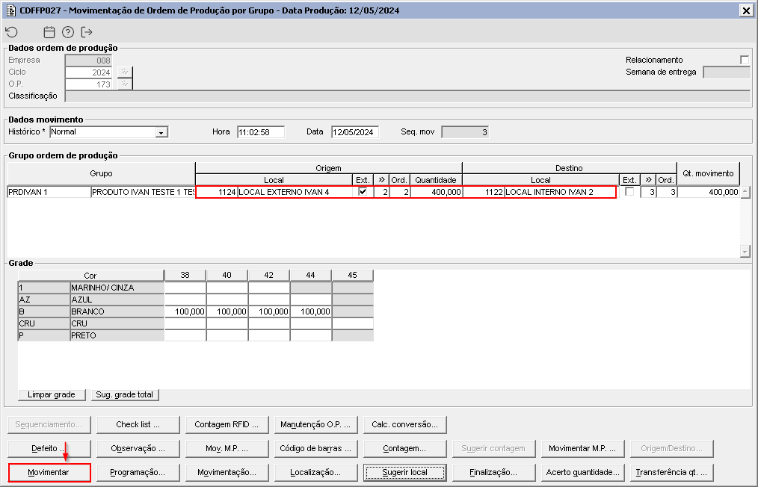The height and width of the screenshot is (487, 758).
Task: Click Contagem RFID ... button
Action: point(227,425)
